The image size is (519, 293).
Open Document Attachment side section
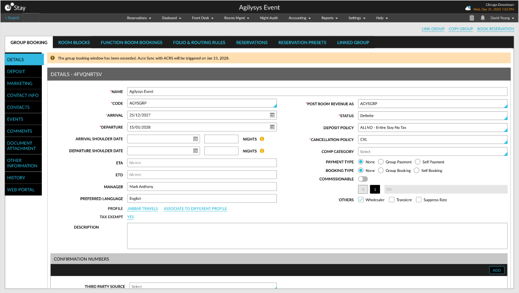tap(23, 146)
